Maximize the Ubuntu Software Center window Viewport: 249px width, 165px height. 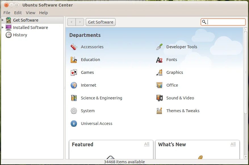pyautogui.click(x=16, y=5)
